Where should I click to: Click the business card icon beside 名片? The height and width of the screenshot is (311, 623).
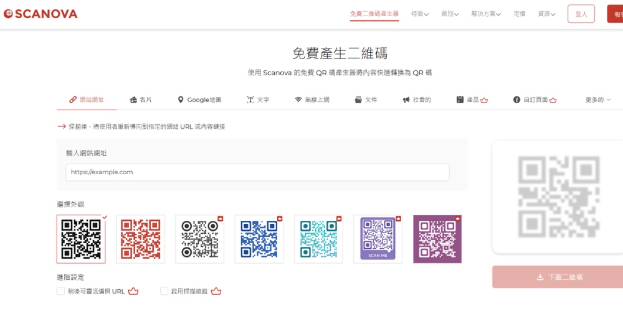click(133, 100)
